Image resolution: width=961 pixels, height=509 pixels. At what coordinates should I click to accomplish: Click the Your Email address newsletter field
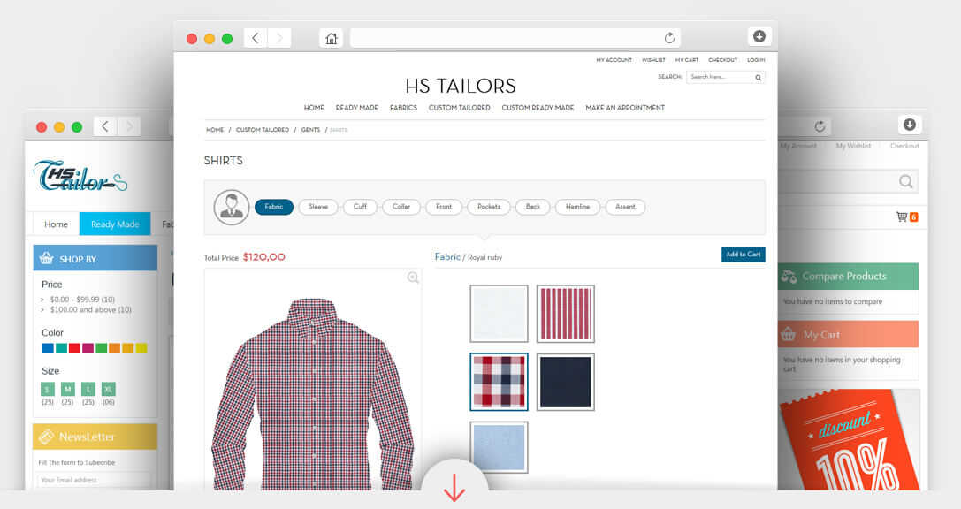coord(94,480)
